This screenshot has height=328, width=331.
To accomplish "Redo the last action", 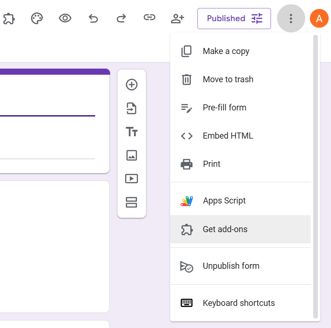I will 121,18.
